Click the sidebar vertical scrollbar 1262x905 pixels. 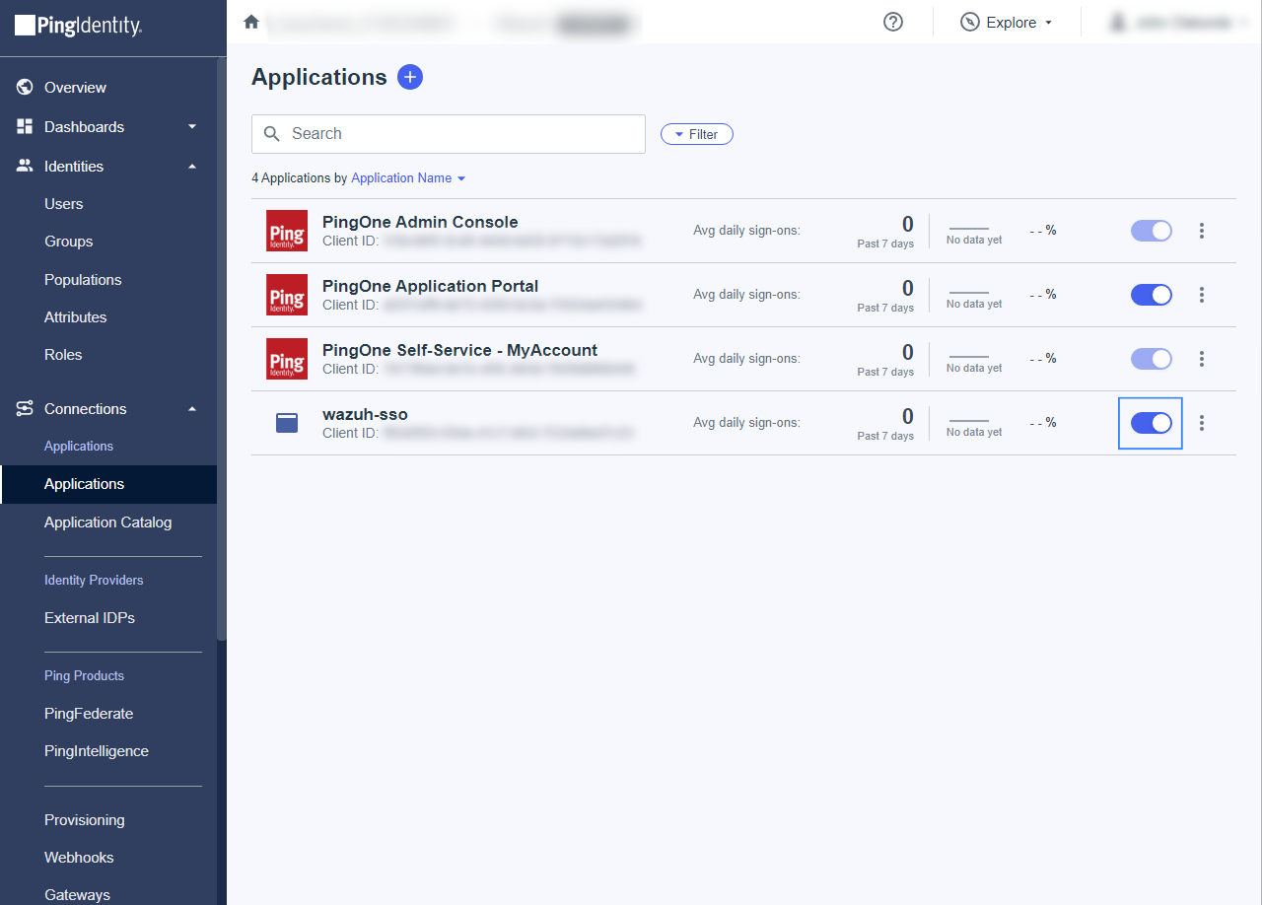tap(222, 345)
